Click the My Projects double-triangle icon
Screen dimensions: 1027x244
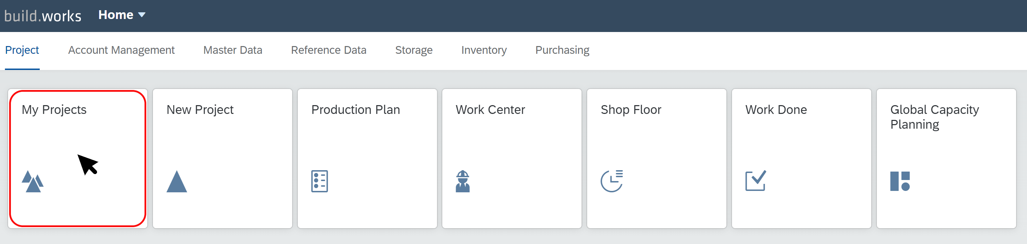coord(32,181)
